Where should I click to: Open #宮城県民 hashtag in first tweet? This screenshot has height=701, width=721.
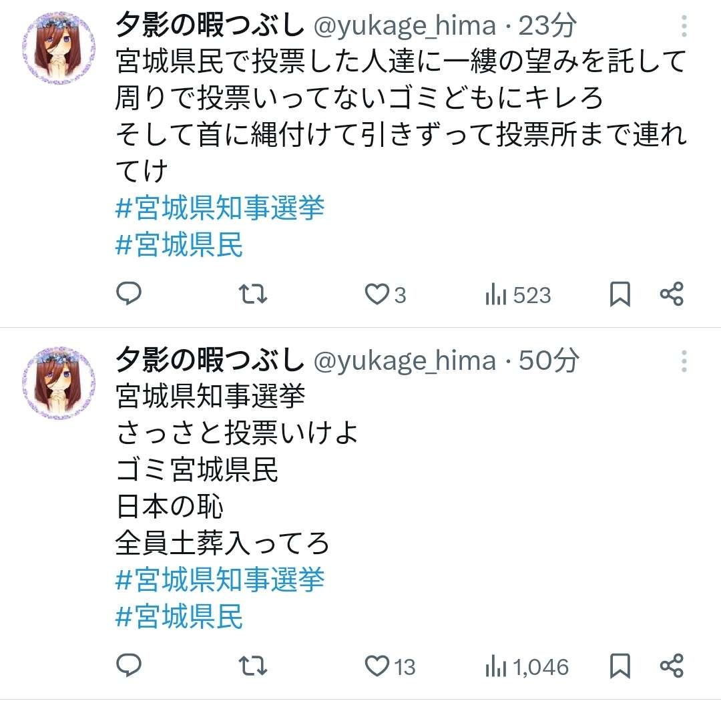point(180,246)
